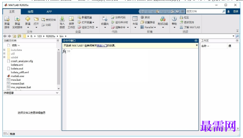Screen dimensions: 243x138
Task: Click the New Script (新建脚本) icon
Action: pos(7,19)
